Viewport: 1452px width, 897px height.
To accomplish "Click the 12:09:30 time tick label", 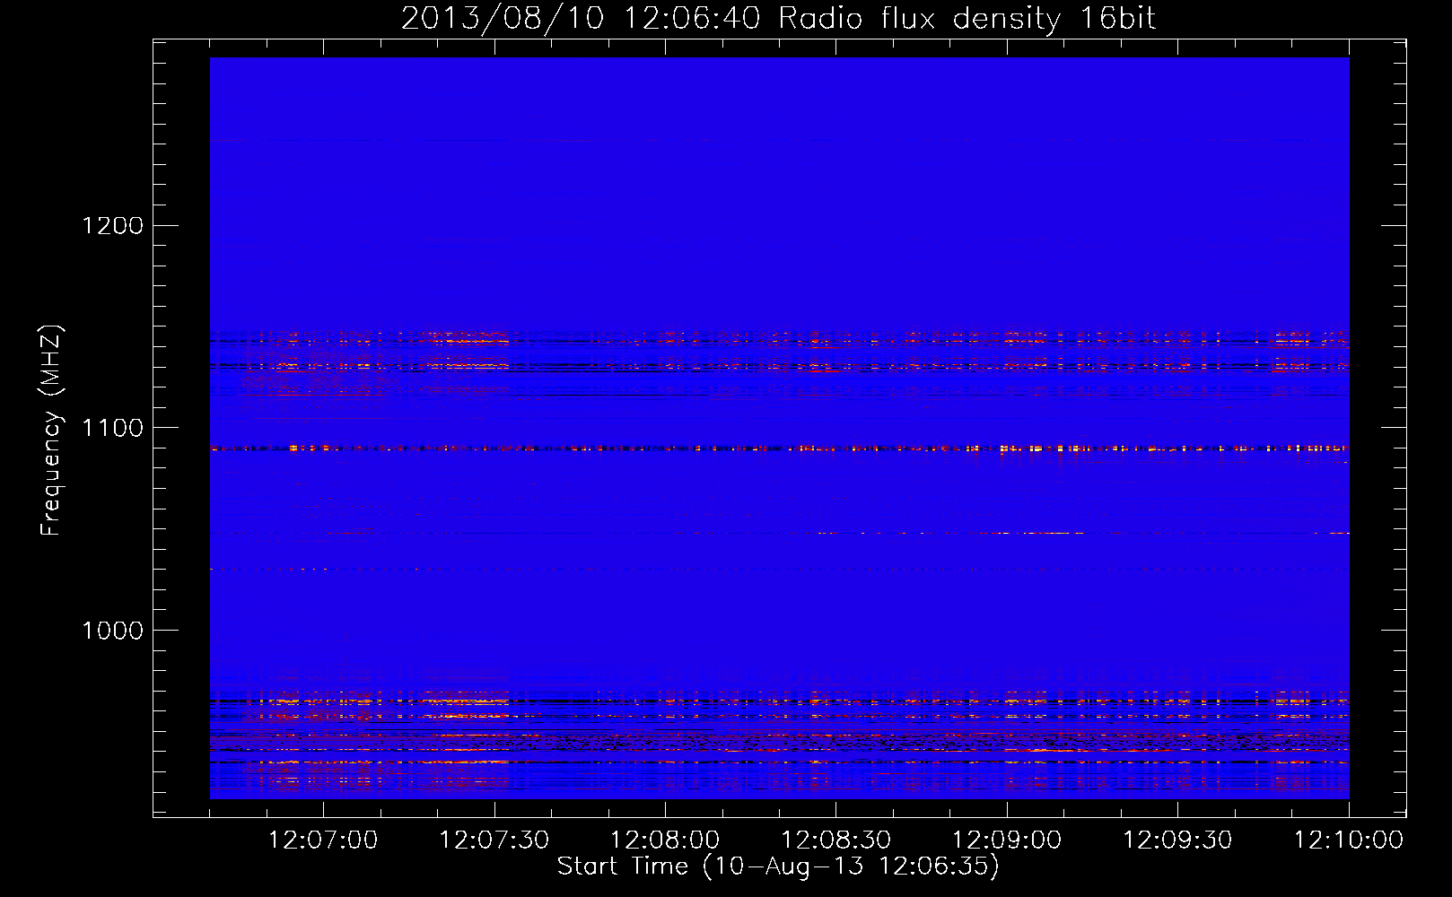I will point(1178,840).
